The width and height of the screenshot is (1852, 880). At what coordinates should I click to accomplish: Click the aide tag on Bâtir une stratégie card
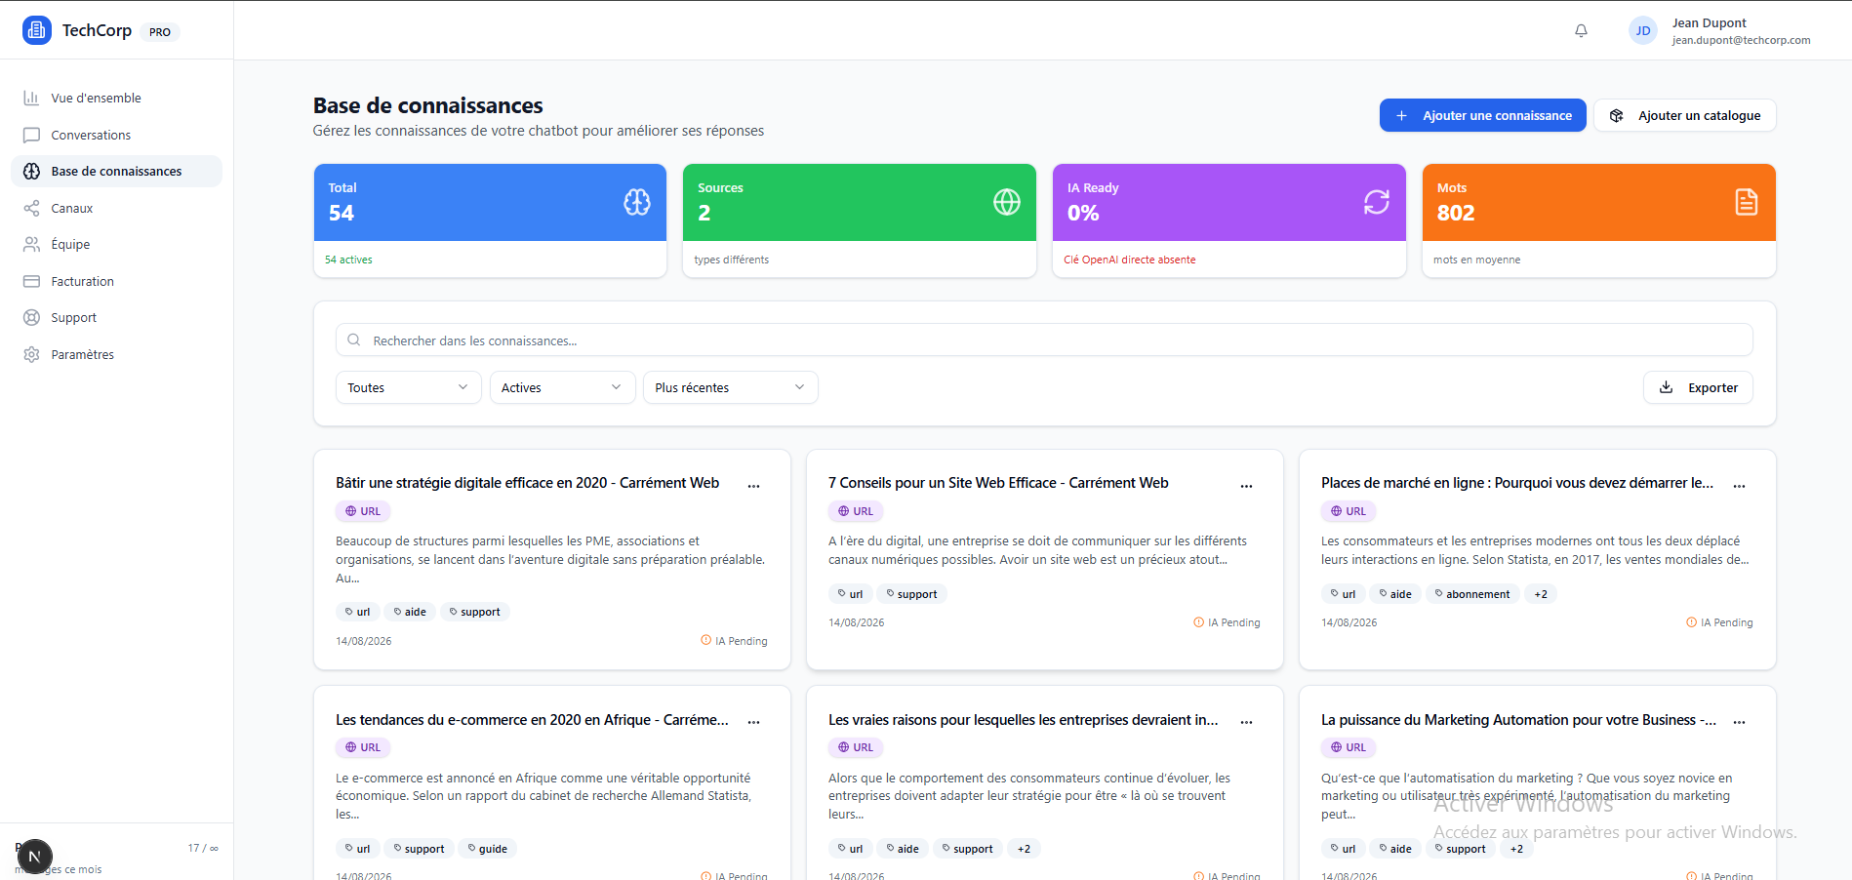tap(410, 612)
